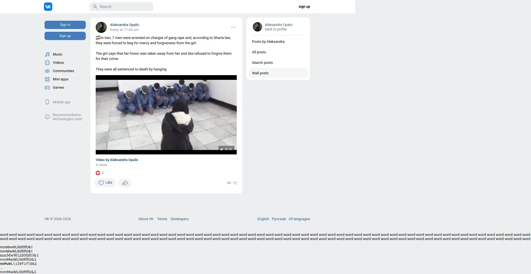This screenshot has height=274, width=531.
Task: Click the VK logo icon
Action: (x=48, y=7)
